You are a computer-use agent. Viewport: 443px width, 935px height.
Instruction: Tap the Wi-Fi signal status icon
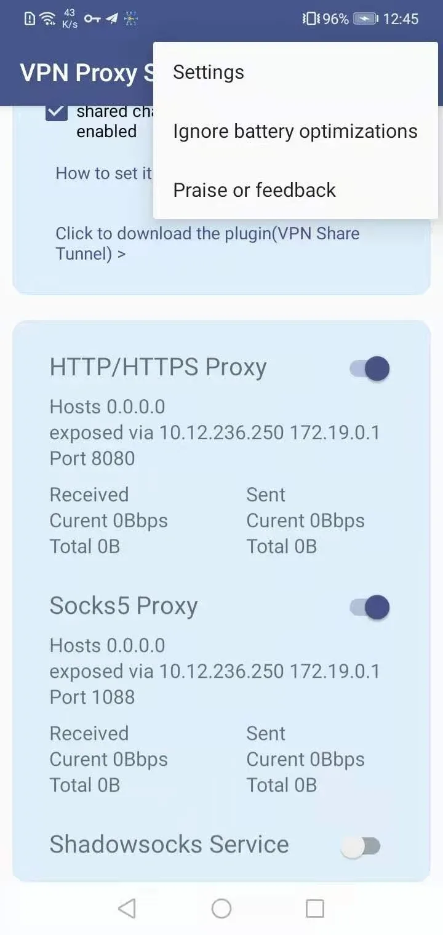47,18
